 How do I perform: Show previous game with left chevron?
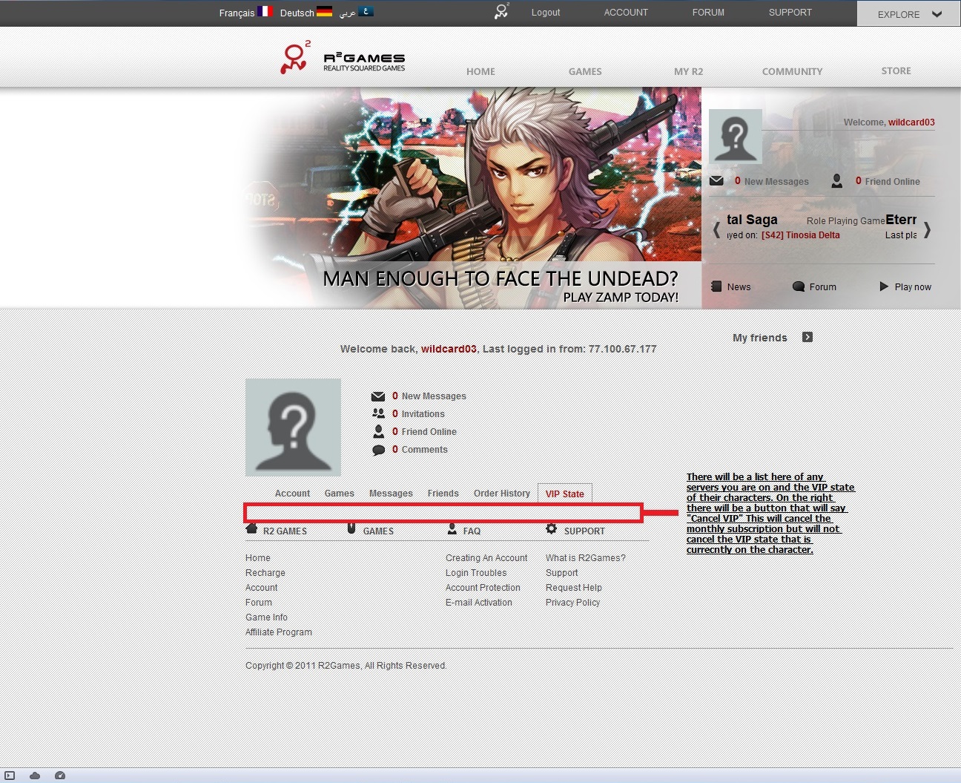[x=716, y=229]
